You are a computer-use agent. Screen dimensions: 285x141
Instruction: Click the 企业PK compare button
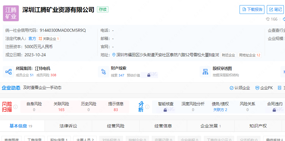point(264,88)
